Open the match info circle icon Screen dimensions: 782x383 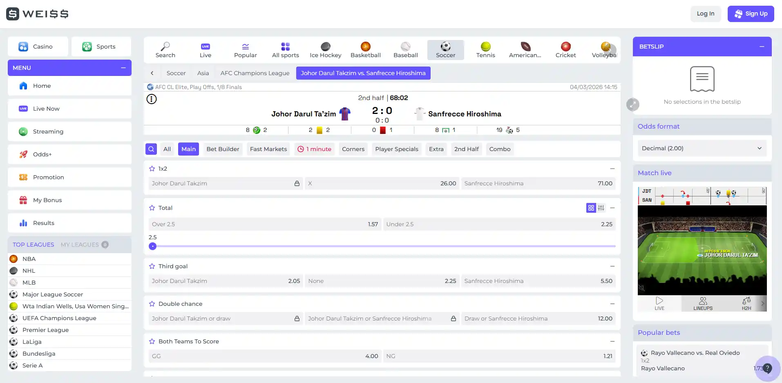(152, 99)
